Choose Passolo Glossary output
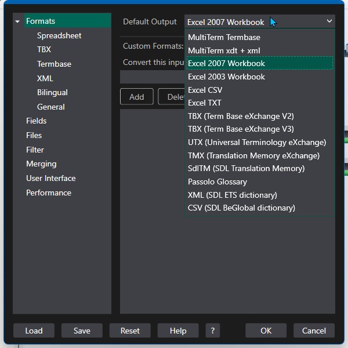This screenshot has width=348, height=348. pos(259,182)
